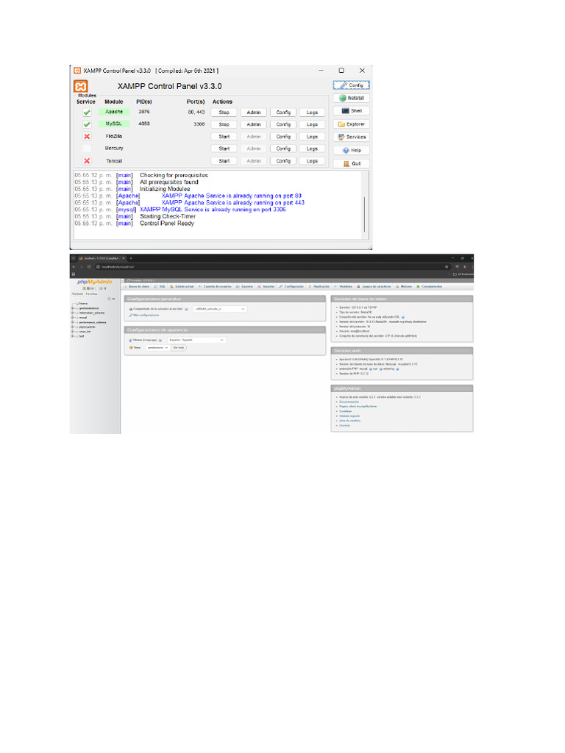This screenshot has width=565, height=753.
Task: Toggle MySQL service checkbox (green check)
Action: click(x=87, y=124)
